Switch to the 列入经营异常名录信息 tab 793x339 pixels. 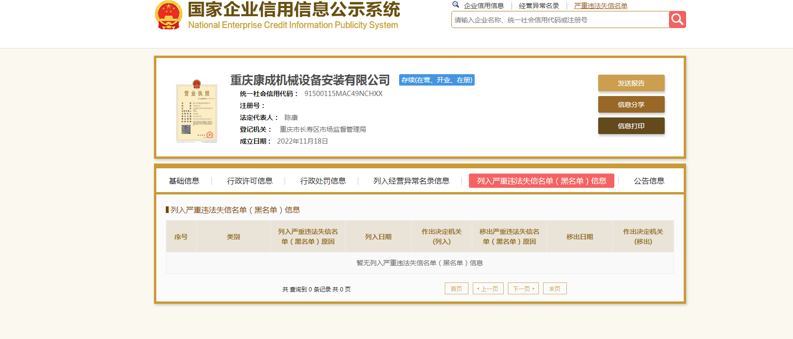[411, 181]
